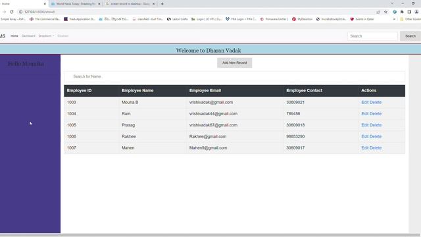Image resolution: width=421 pixels, height=237 pixels.
Task: Open the browser side panel icon
Action: [409, 12]
